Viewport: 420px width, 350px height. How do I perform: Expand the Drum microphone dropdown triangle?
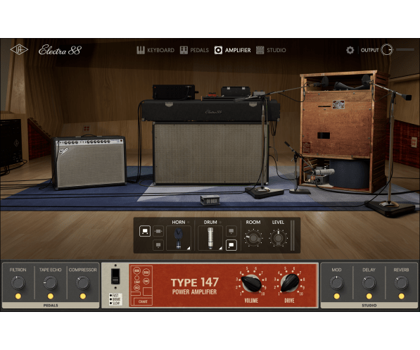[x=220, y=248]
